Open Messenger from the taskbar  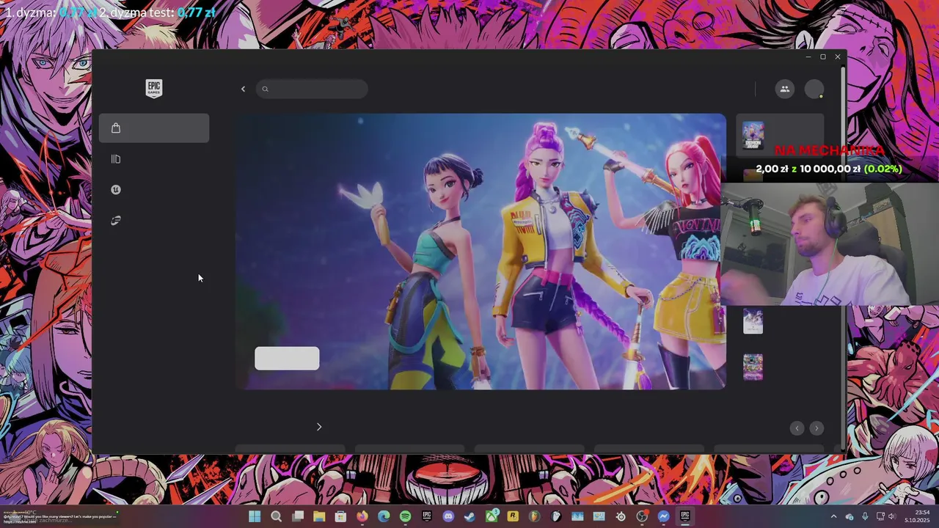pos(663,516)
